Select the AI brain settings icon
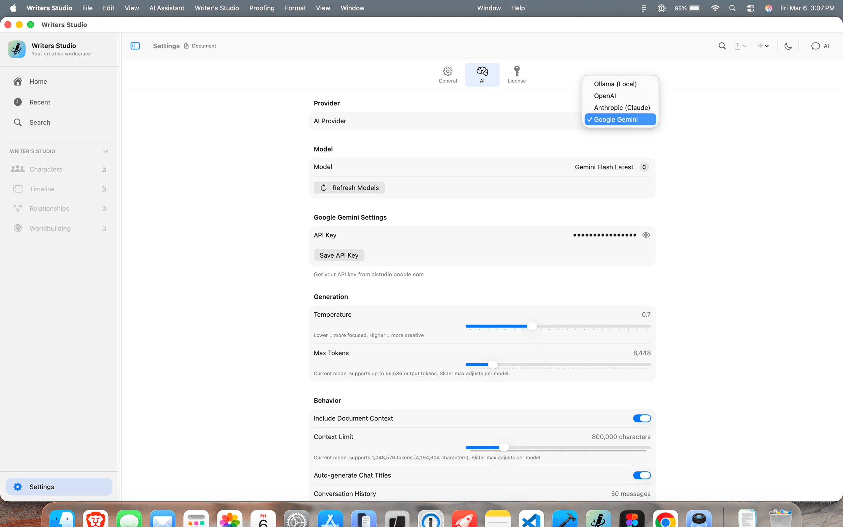Viewport: 843px width, 527px height. click(x=482, y=74)
